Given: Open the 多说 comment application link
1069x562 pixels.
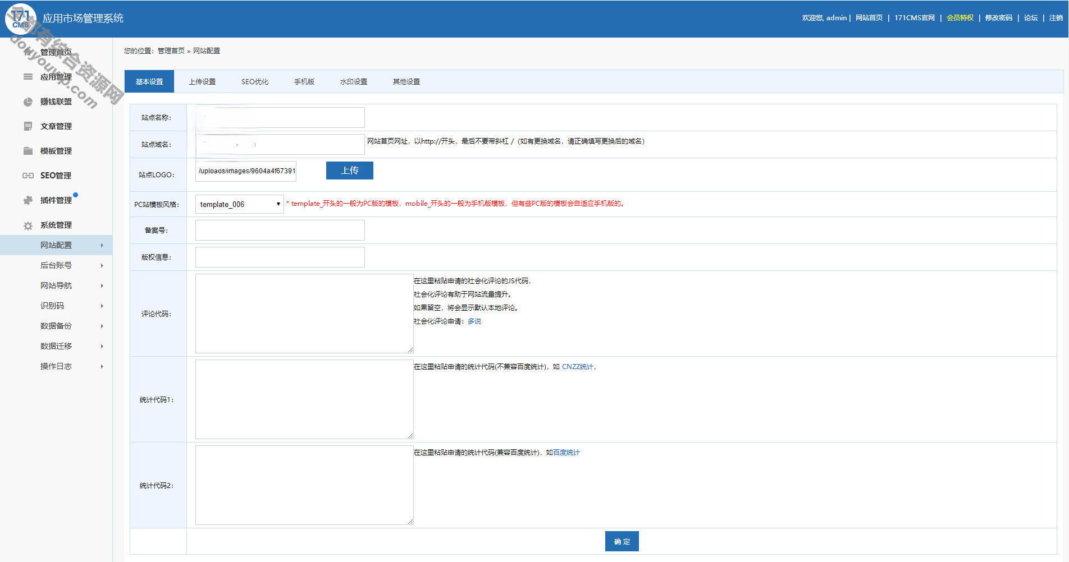Looking at the screenshot, I should [474, 321].
